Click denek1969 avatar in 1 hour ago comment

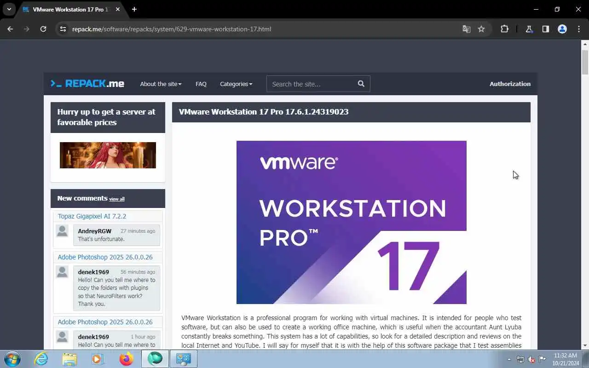[x=62, y=336]
